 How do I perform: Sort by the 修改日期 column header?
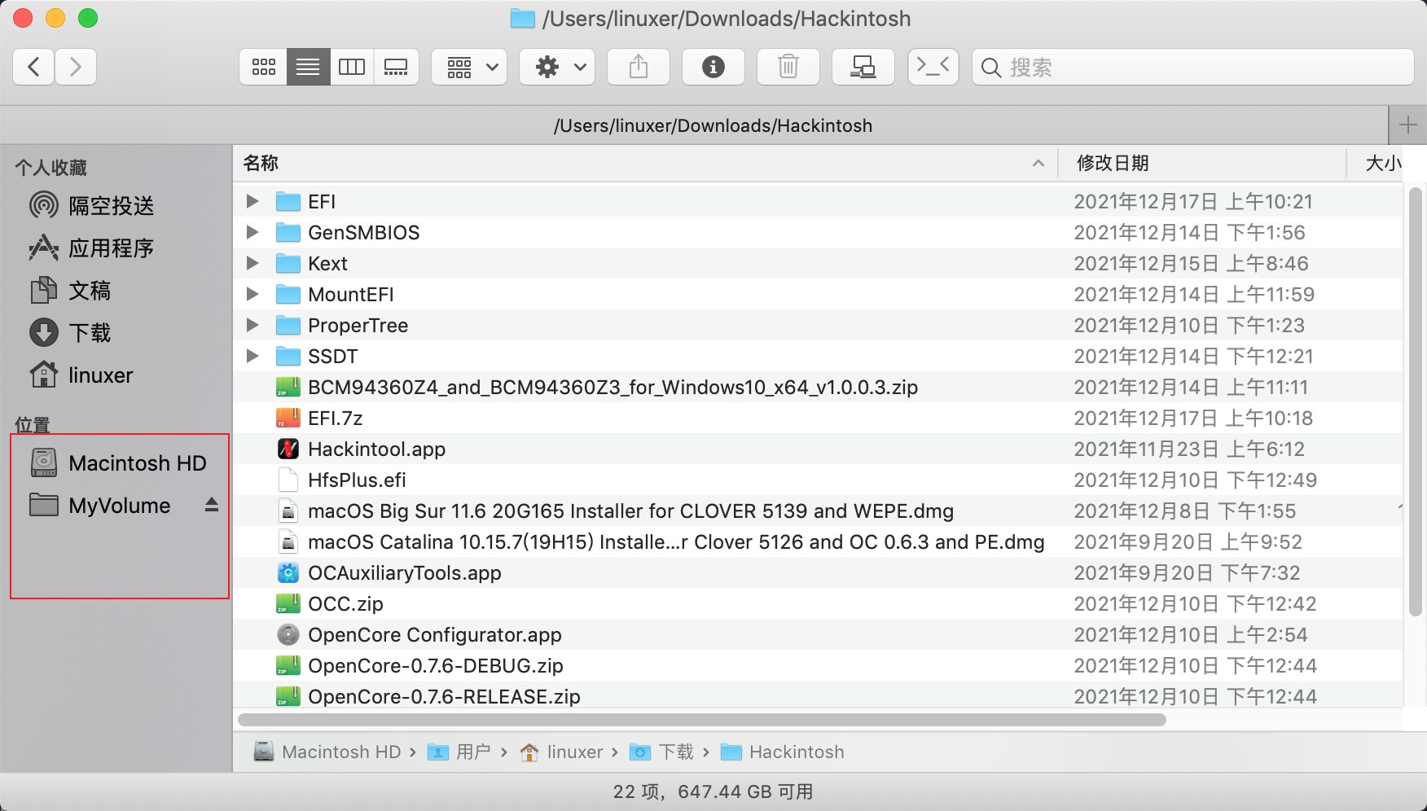click(1113, 163)
